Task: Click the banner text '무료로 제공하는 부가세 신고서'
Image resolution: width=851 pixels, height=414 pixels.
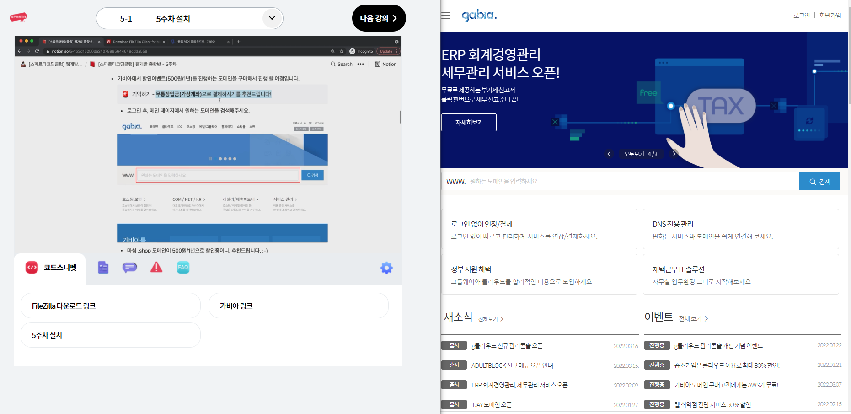Action: [478, 90]
